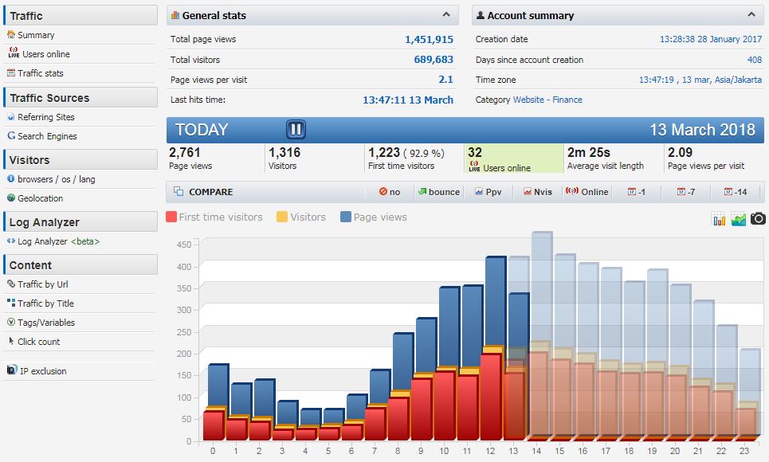Screen dimensions: 769x462
Task: Switch to bar chart view icon
Action: [x=719, y=218]
